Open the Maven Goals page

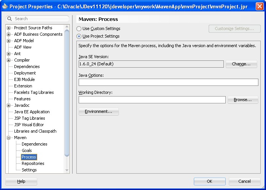(27, 150)
